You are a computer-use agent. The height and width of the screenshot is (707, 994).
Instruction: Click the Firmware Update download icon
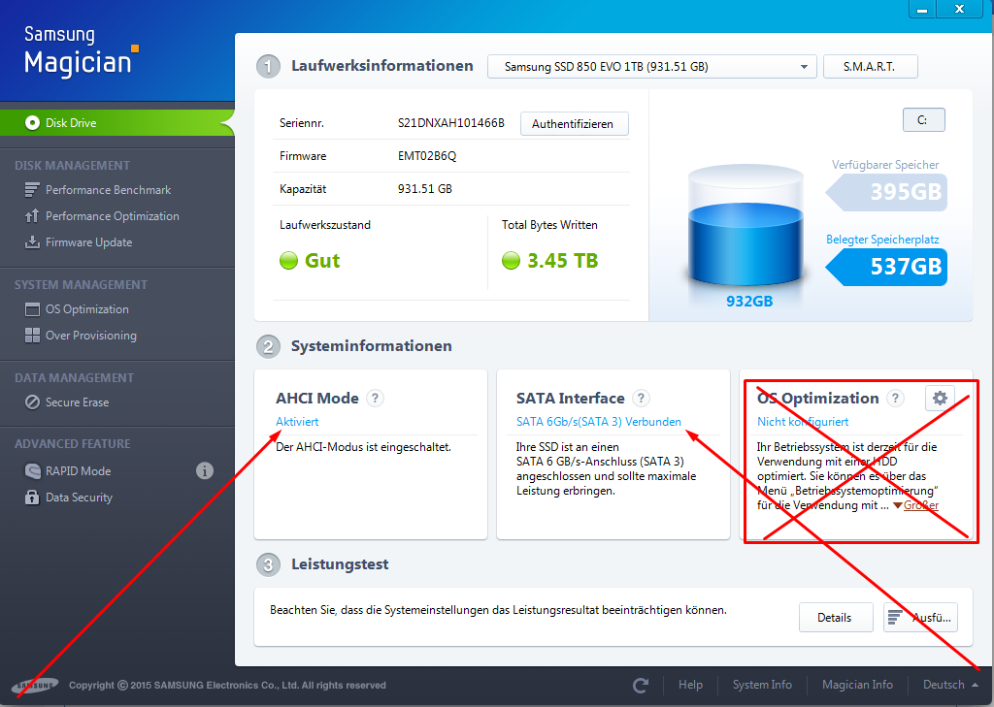[x=32, y=242]
